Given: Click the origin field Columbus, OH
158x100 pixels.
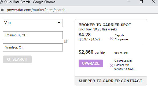Looking at the screenshot, I should [33, 35].
